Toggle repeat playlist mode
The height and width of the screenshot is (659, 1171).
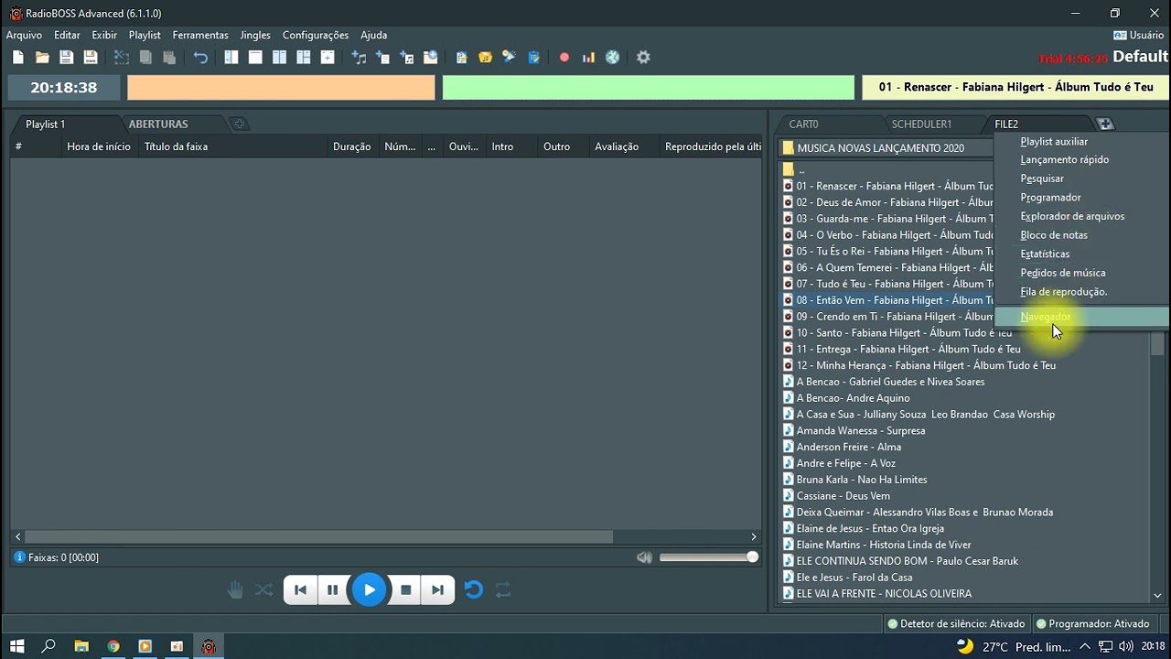point(503,589)
